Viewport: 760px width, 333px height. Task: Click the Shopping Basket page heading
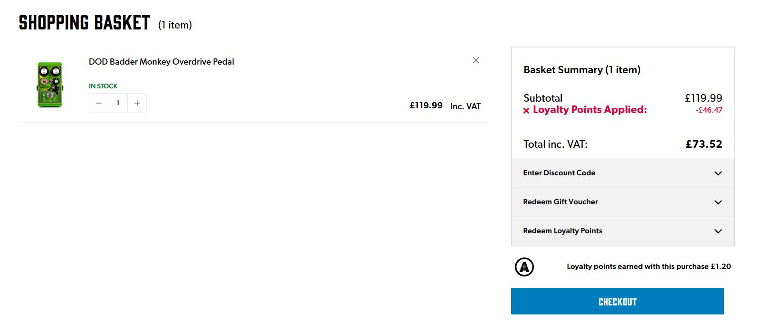(85, 23)
